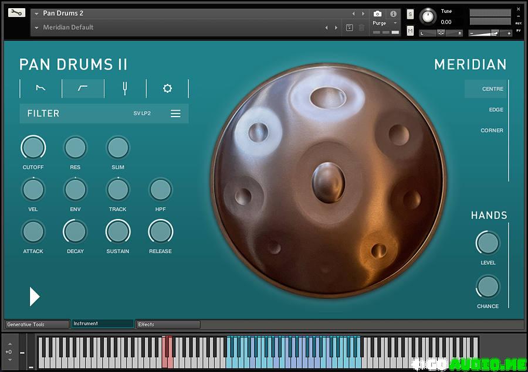Click the ENV knob
Image resolution: width=528 pixels, height=372 pixels.
pos(75,190)
